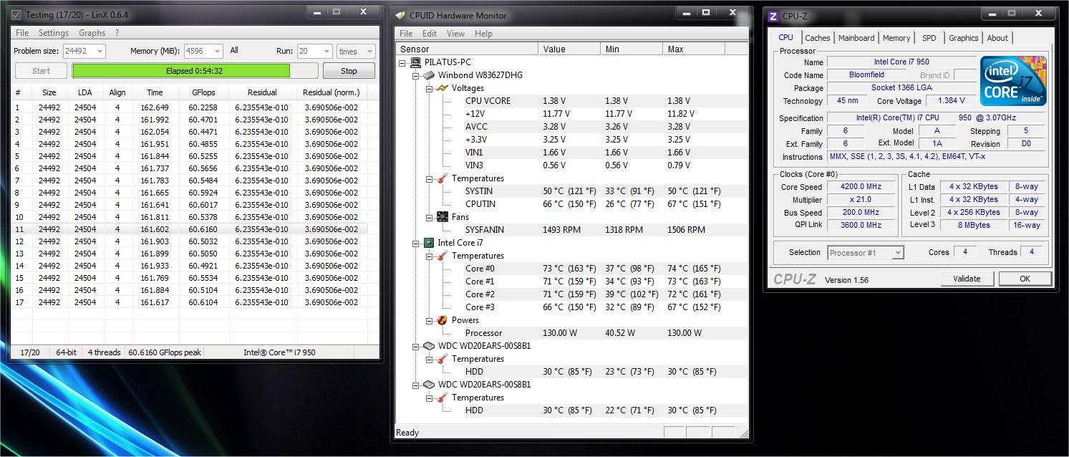Select LinX result row 11
1069x457 pixels.
(x=190, y=229)
